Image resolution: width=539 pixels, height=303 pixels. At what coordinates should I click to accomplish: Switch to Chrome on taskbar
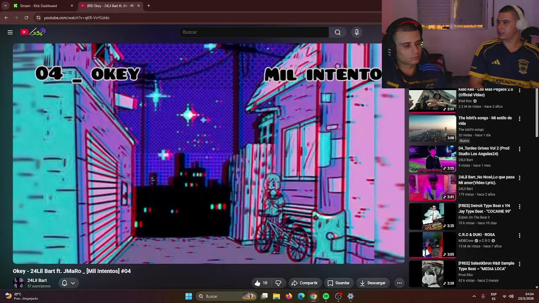pyautogui.click(x=313, y=296)
